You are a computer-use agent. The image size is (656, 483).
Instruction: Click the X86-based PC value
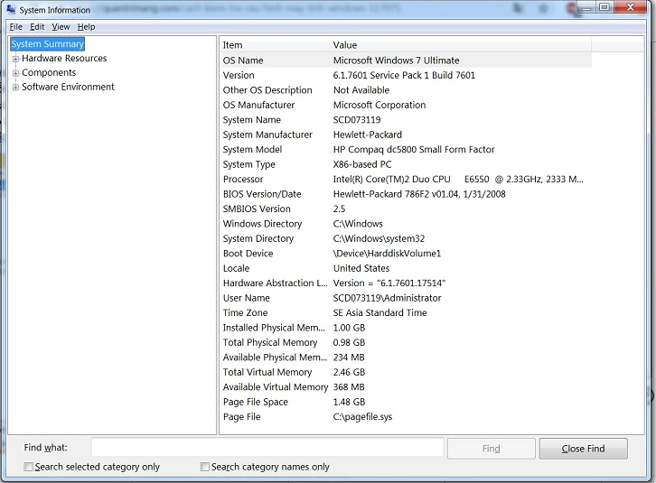[x=362, y=164]
